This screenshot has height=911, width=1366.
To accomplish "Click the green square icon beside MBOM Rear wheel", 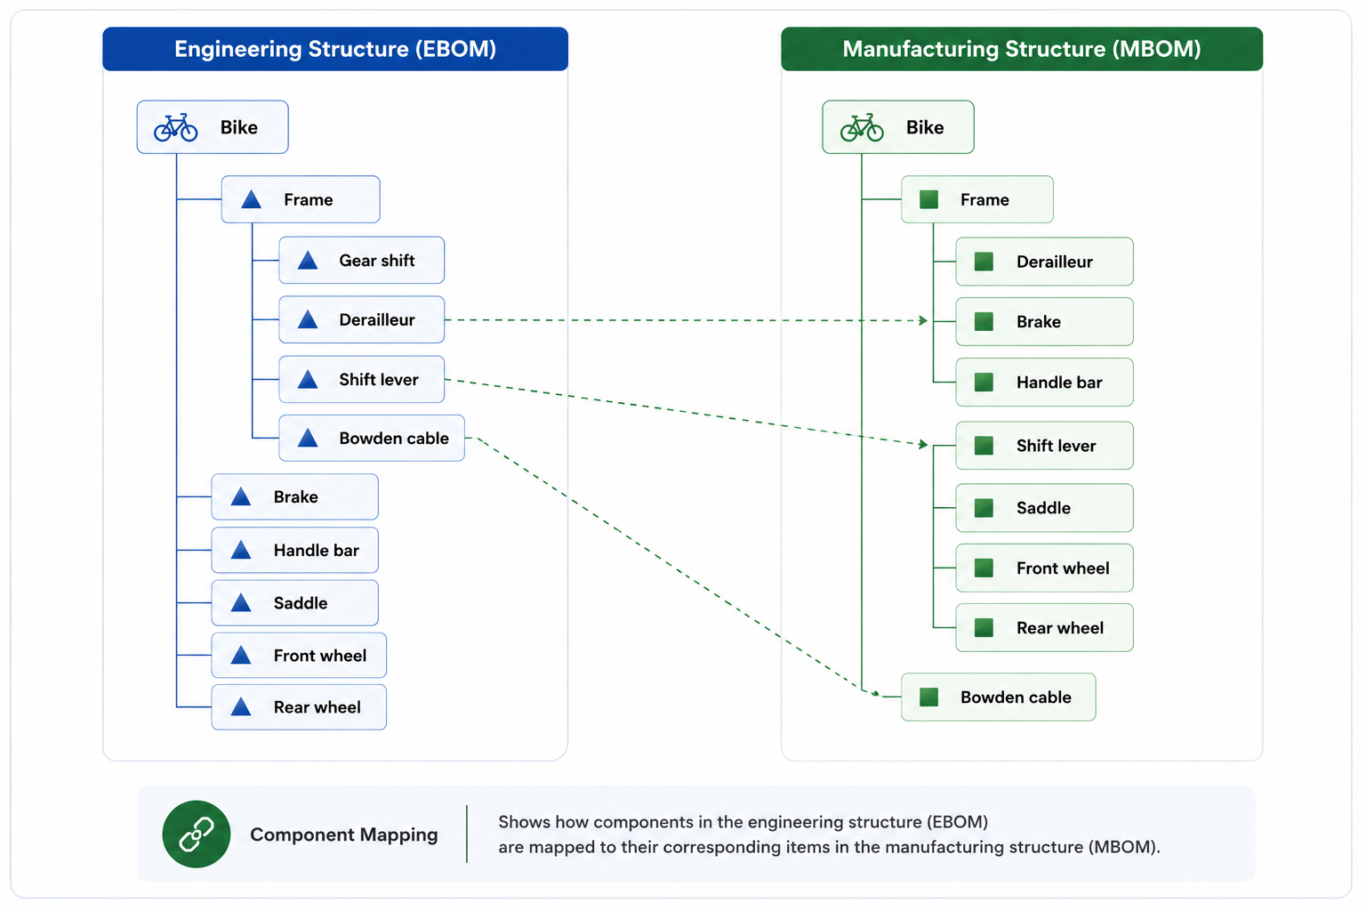I will 984,627.
